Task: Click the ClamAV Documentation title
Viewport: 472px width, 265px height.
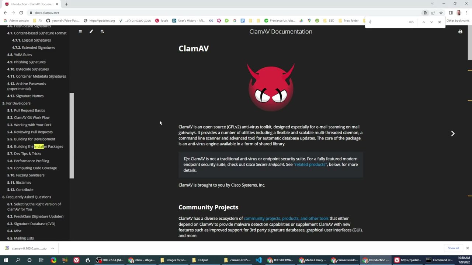Action: [281, 32]
